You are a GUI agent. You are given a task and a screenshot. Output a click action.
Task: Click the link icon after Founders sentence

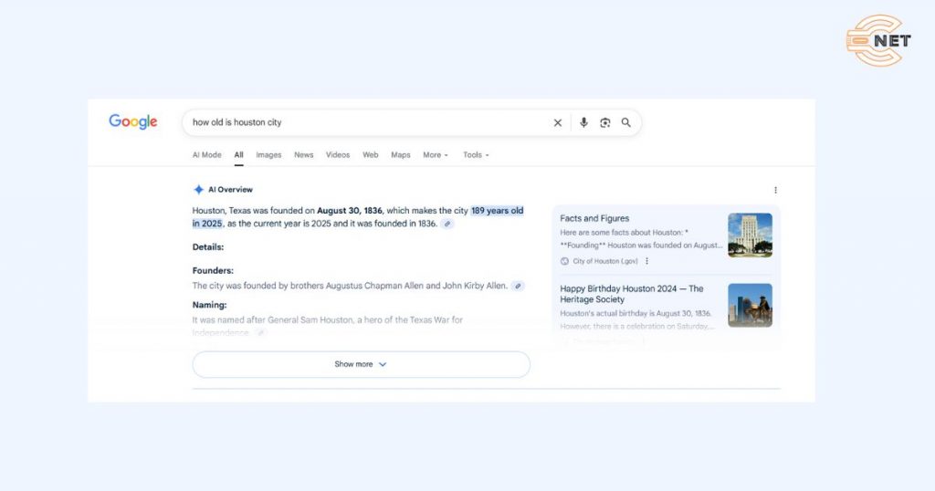tap(518, 286)
